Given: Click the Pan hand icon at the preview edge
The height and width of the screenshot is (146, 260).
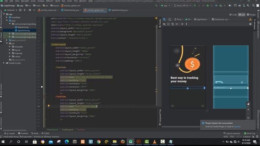Looking at the screenshot, I should click(248, 104).
